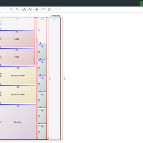The width and height of the screenshot is (143, 143).
Task: Click the Amanda sheet label
Action: tap(56, 16)
